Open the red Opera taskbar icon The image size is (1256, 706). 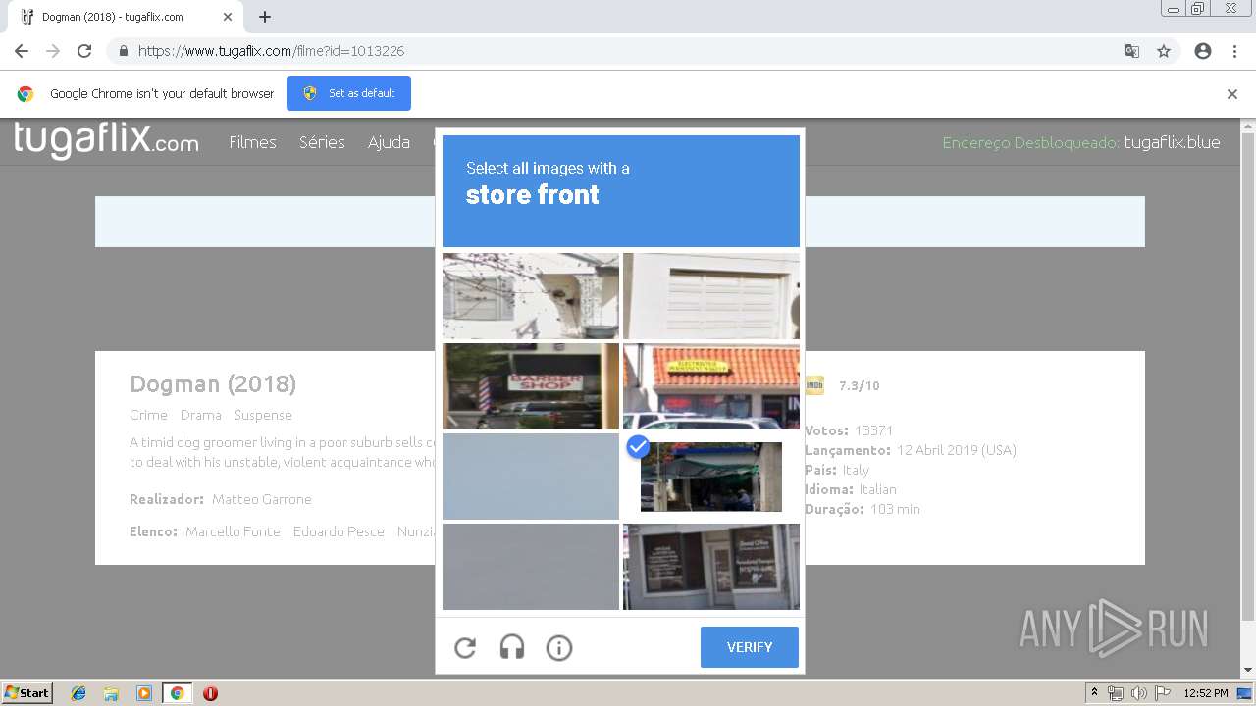point(210,693)
